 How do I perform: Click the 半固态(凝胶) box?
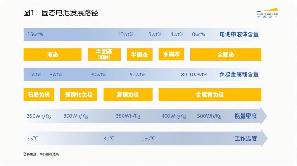(104, 54)
